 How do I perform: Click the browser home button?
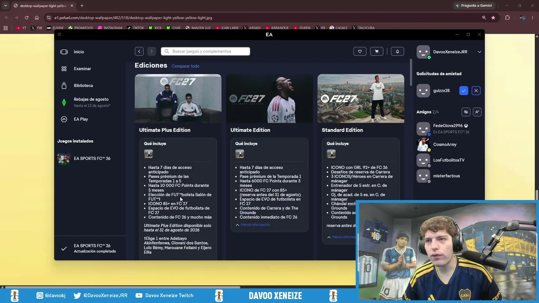37,18
